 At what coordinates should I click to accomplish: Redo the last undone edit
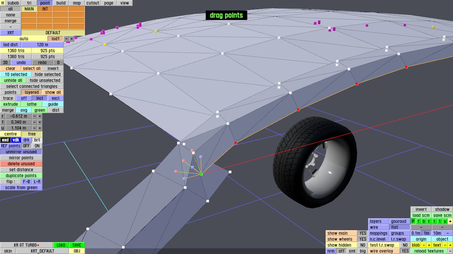(x=42, y=63)
